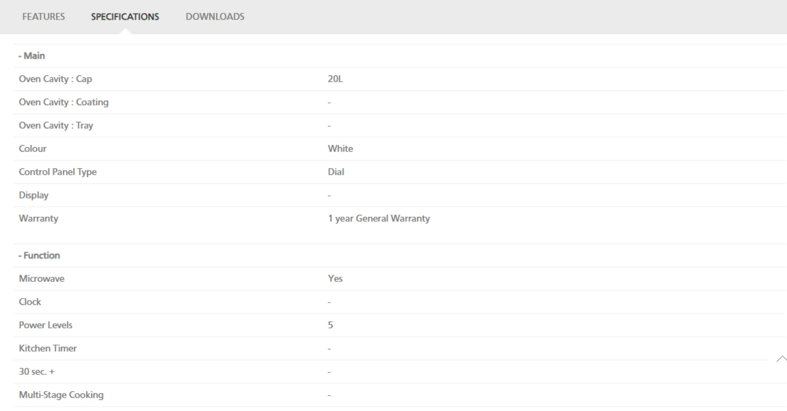Click the 30 sec. + label

[36, 372]
